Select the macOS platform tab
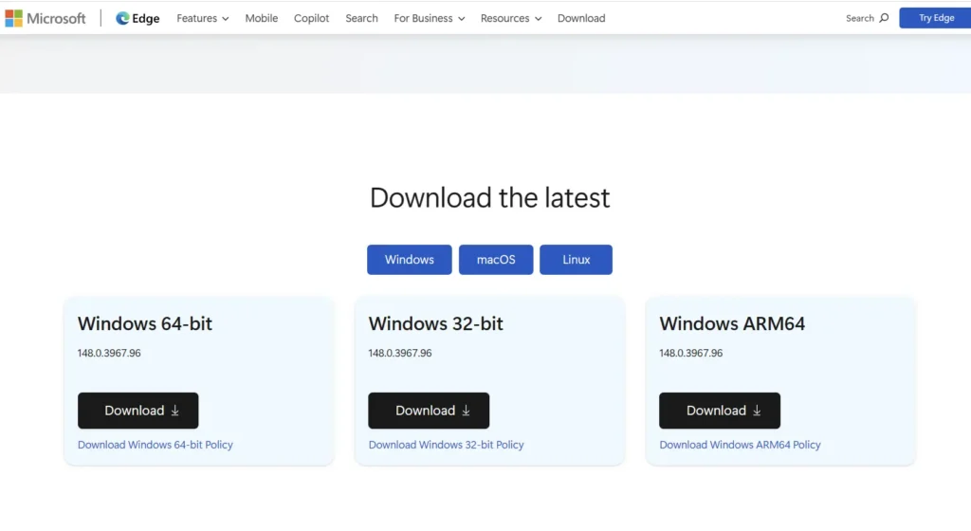The height and width of the screenshot is (531, 971). (496, 259)
